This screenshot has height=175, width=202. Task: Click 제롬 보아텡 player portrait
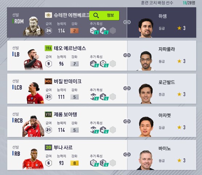33,126
